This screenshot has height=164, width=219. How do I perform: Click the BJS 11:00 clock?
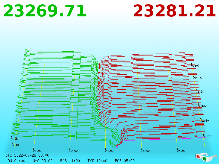coord(70,161)
